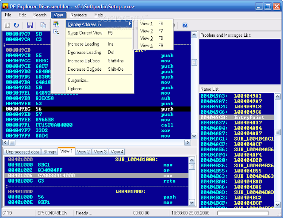Open the Search menu
This screenshot has width=283, height=218.
tap(40, 15)
